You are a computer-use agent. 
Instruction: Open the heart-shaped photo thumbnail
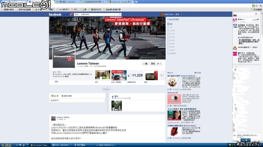[x=117, y=106]
